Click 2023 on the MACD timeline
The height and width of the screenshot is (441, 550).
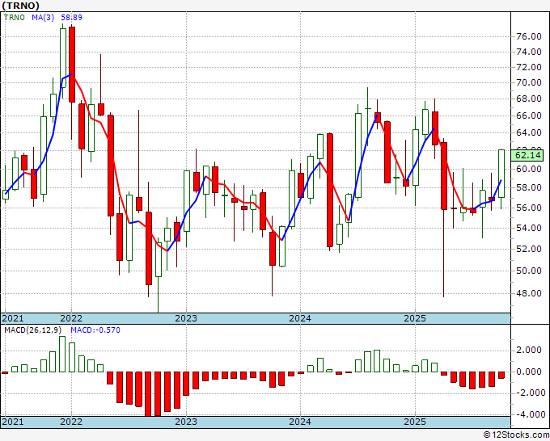tap(186, 422)
